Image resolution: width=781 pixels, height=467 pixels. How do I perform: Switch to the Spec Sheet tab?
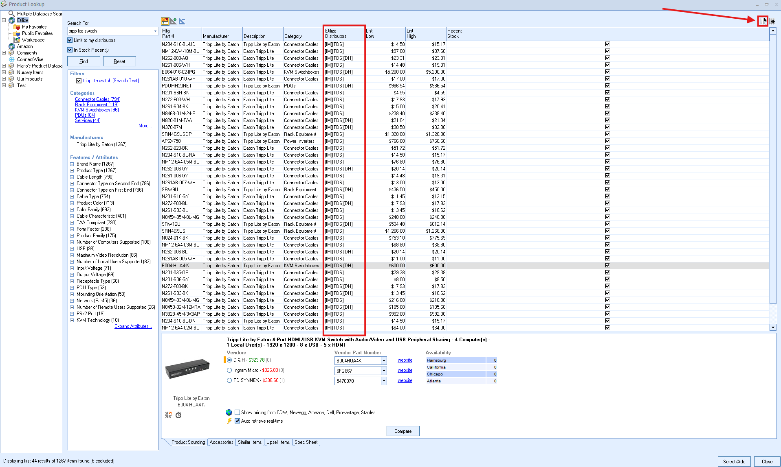click(306, 442)
